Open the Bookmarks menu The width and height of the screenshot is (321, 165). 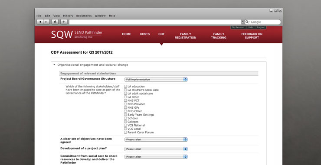[x=84, y=16]
